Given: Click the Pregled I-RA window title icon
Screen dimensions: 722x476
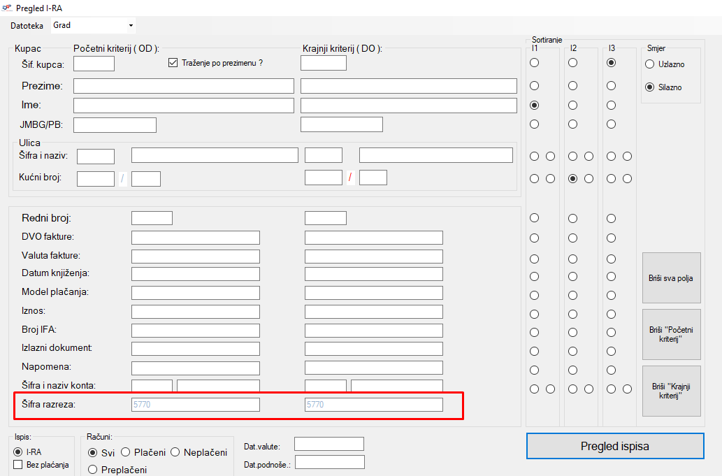Looking at the screenshot, I should 8,8.
